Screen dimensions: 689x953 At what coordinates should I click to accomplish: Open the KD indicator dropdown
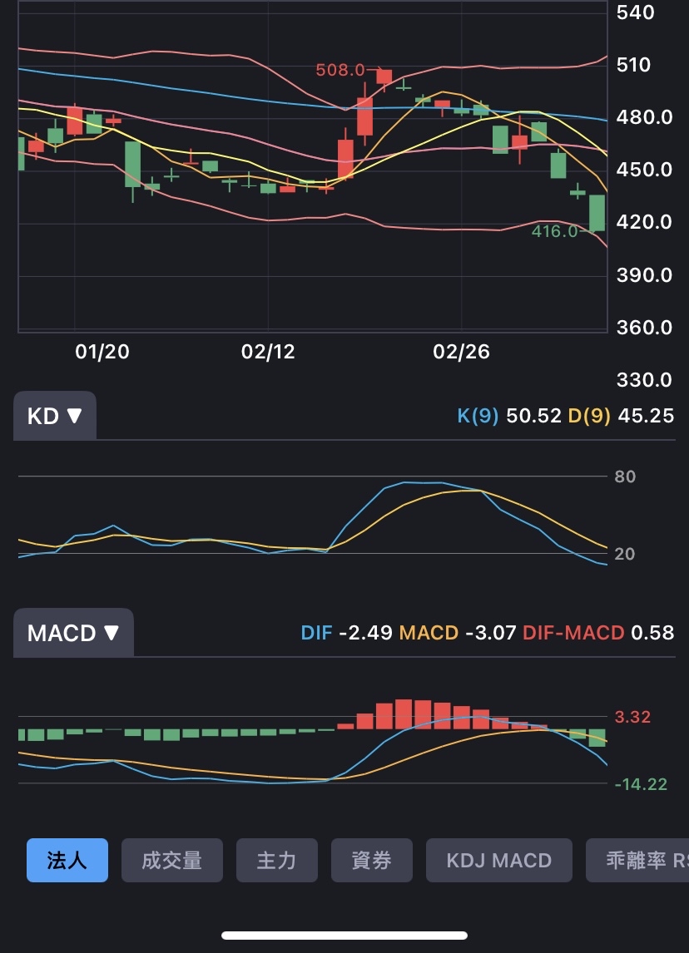coord(55,416)
